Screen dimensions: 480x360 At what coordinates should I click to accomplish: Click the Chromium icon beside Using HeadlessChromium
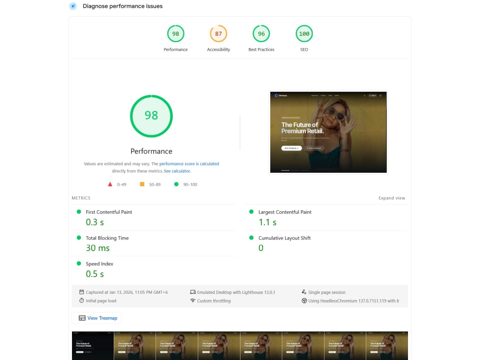pyautogui.click(x=304, y=300)
